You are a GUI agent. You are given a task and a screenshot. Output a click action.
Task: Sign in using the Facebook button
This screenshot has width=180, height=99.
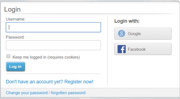143,49
